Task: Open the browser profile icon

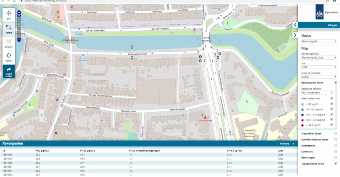Action: [334, 1]
